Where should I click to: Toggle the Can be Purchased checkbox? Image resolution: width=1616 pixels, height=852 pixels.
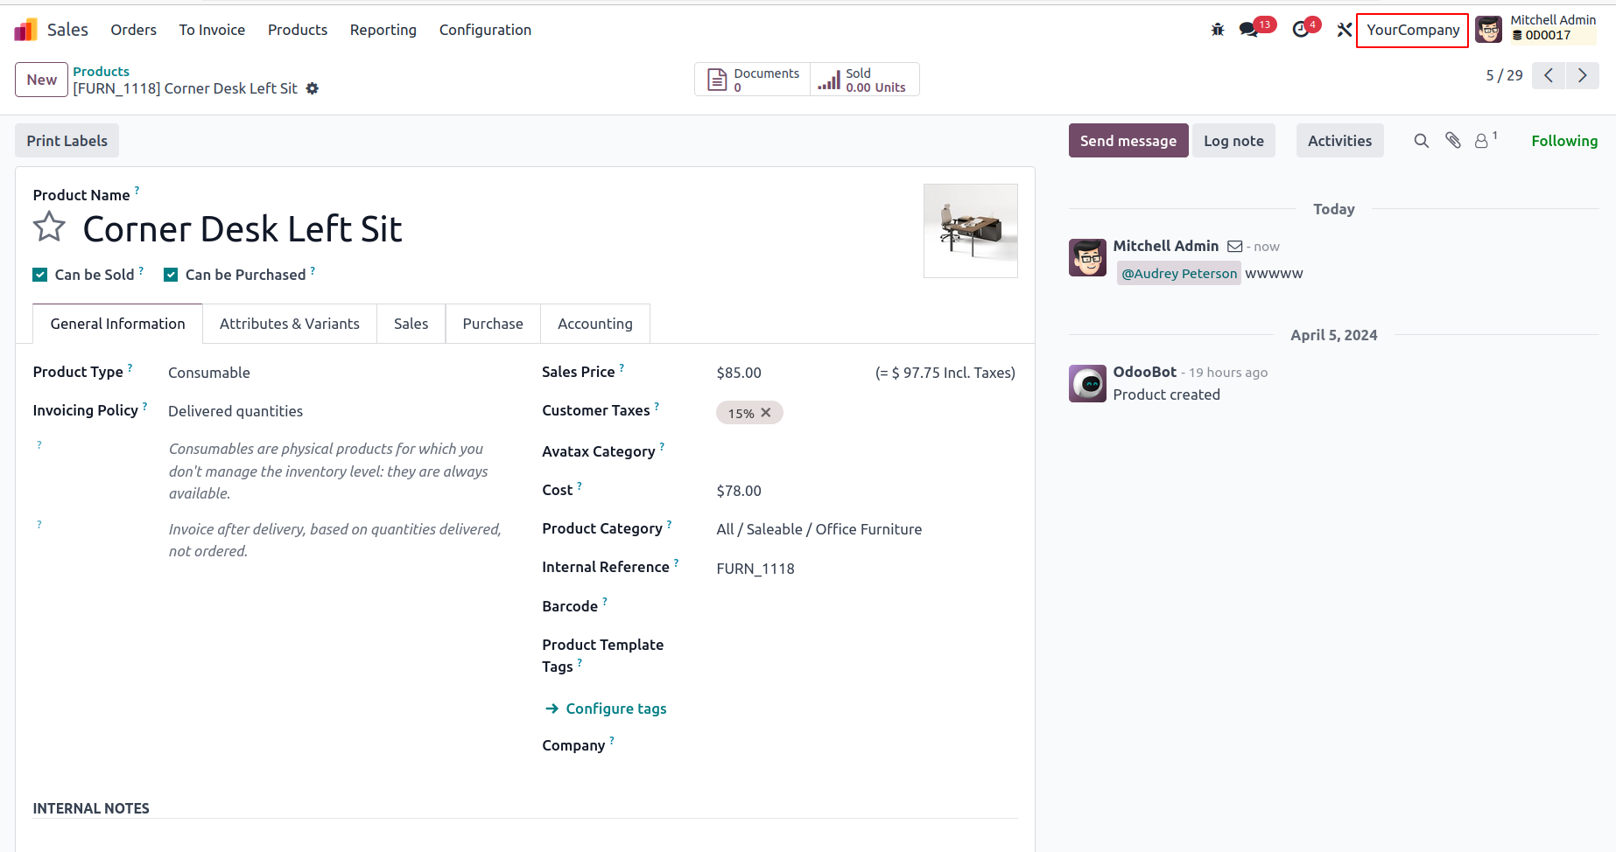coord(171,275)
